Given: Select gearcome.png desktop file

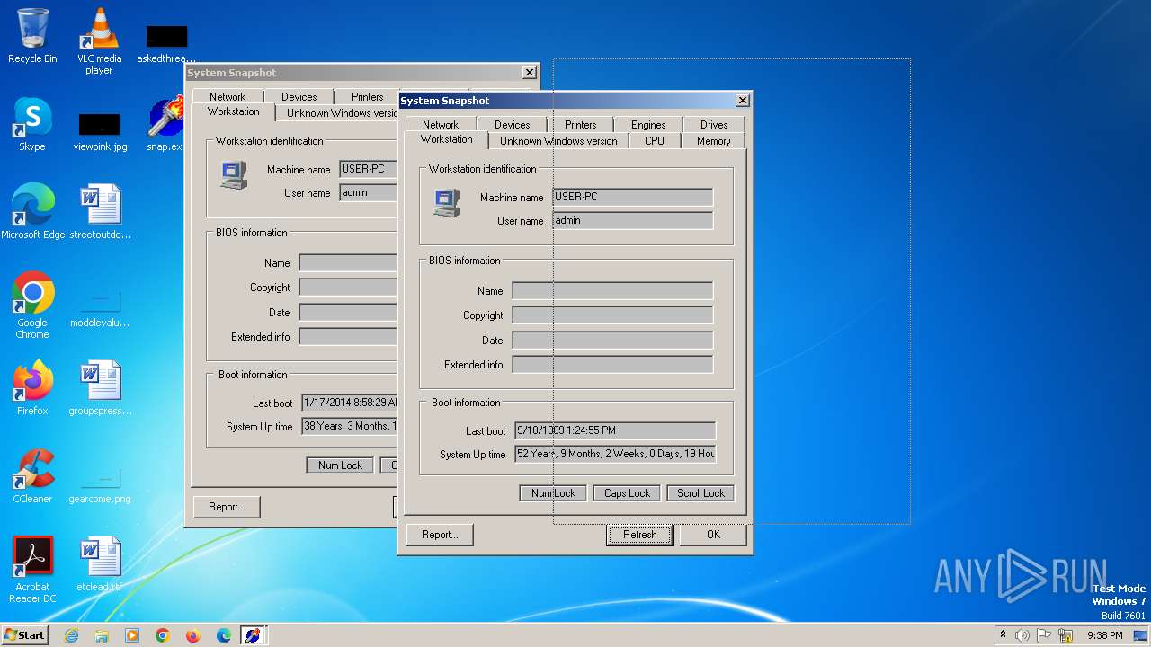Looking at the screenshot, I should [100, 483].
